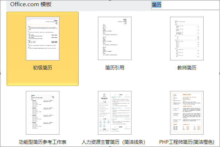Click the PHP工程师简历(简洁橙色) caption
This screenshot has height=147, width=220.
tap(187, 142)
